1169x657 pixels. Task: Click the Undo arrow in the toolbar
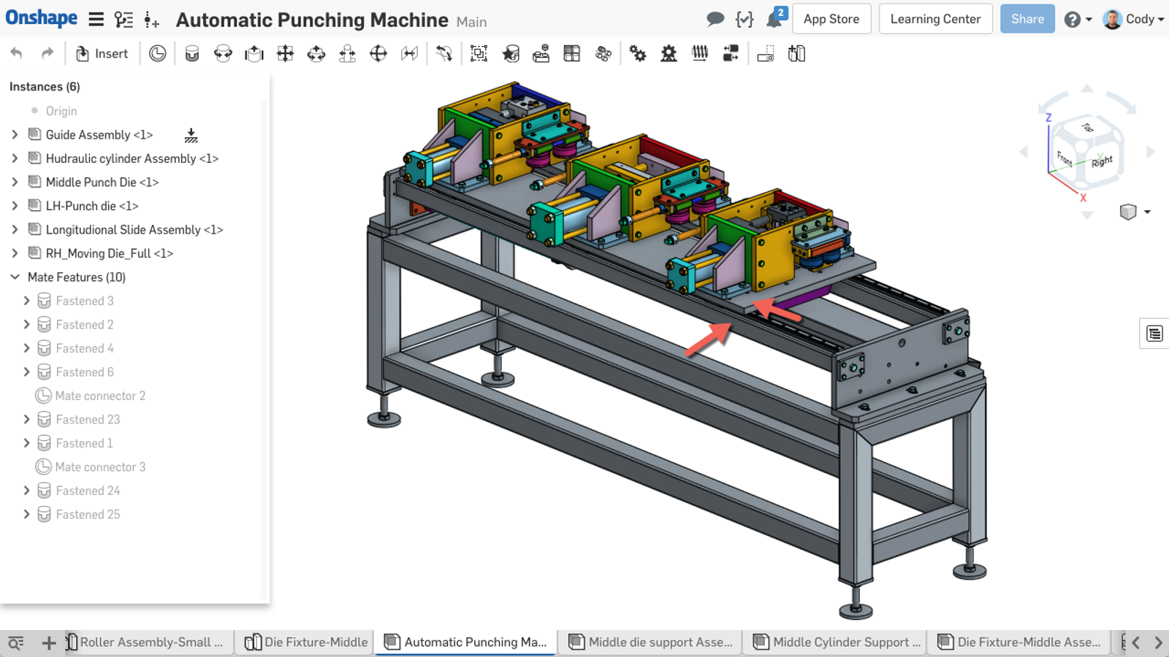pos(16,53)
